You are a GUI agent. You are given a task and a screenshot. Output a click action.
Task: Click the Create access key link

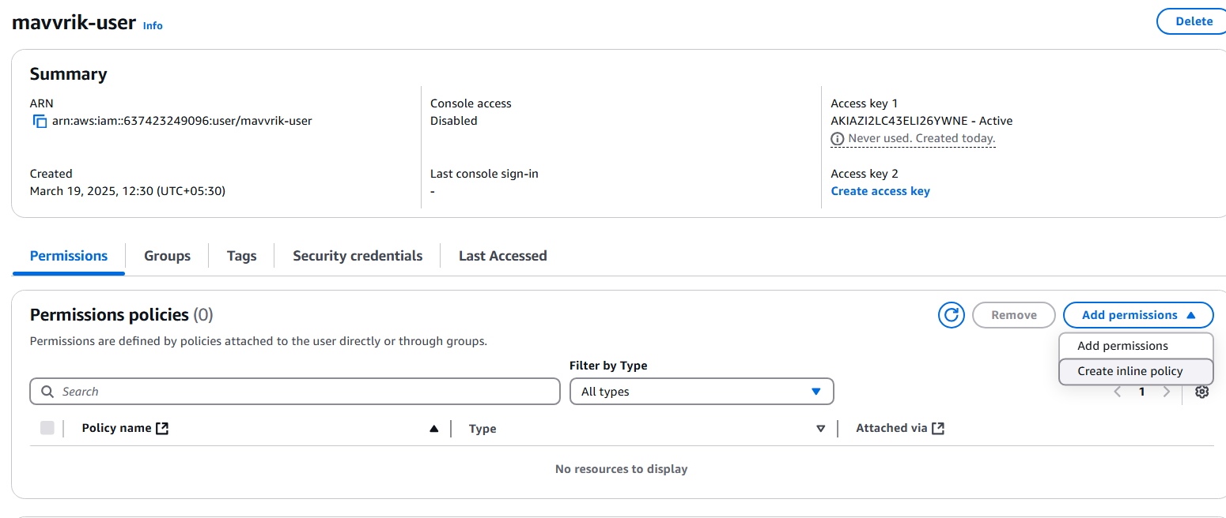click(x=880, y=191)
